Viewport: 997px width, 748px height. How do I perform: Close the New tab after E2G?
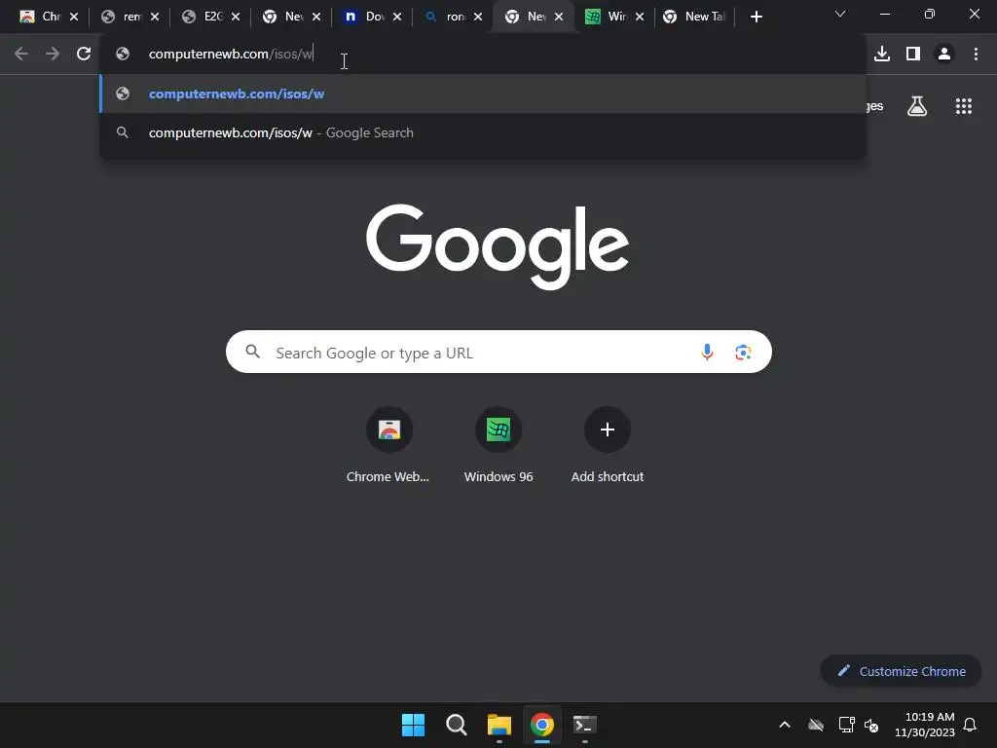point(316,18)
